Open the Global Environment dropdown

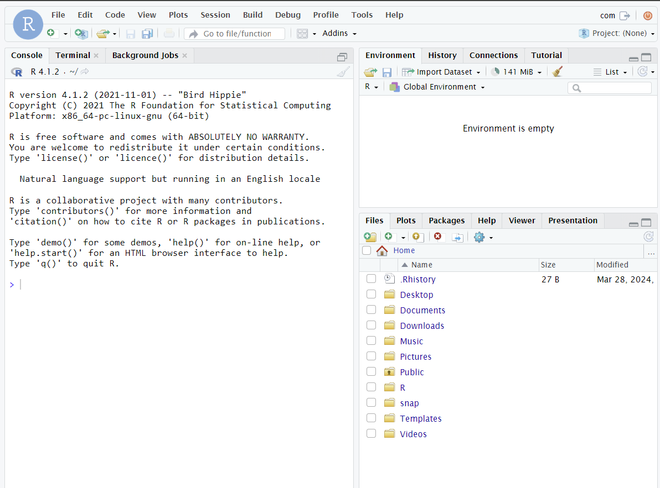437,87
